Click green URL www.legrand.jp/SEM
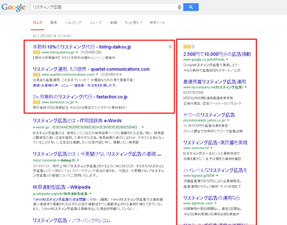Viewport: 287px width, 225px height. pos(199,176)
